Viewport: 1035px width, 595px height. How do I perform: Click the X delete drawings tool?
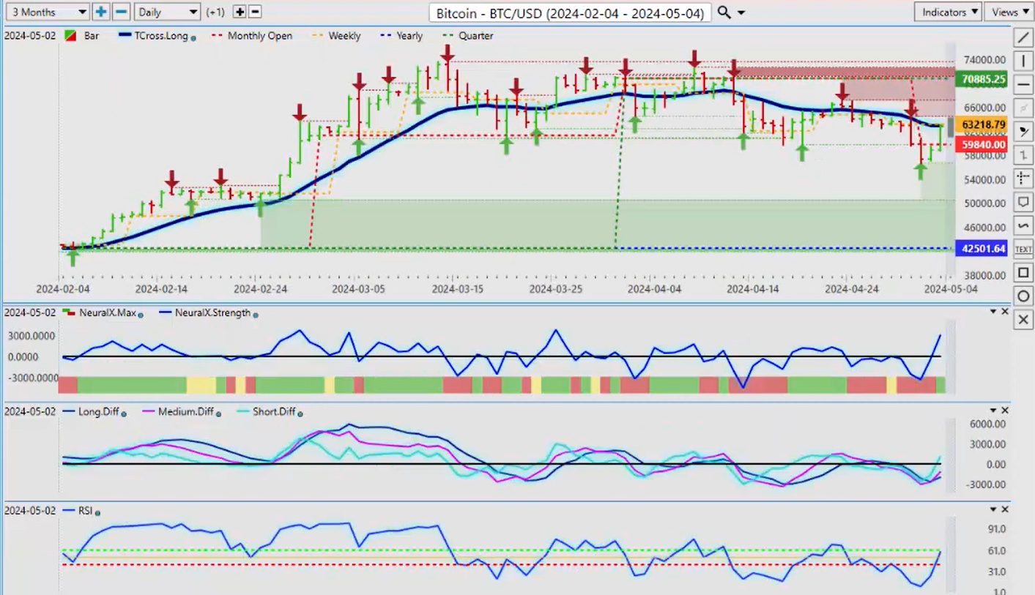[1023, 320]
